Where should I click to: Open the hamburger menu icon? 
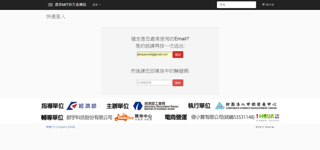pyautogui.click(x=50, y=5)
